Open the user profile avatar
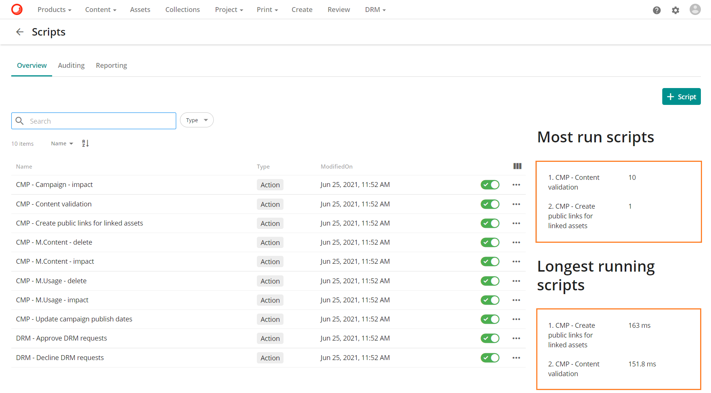This screenshot has height=393, width=711. coord(695,9)
